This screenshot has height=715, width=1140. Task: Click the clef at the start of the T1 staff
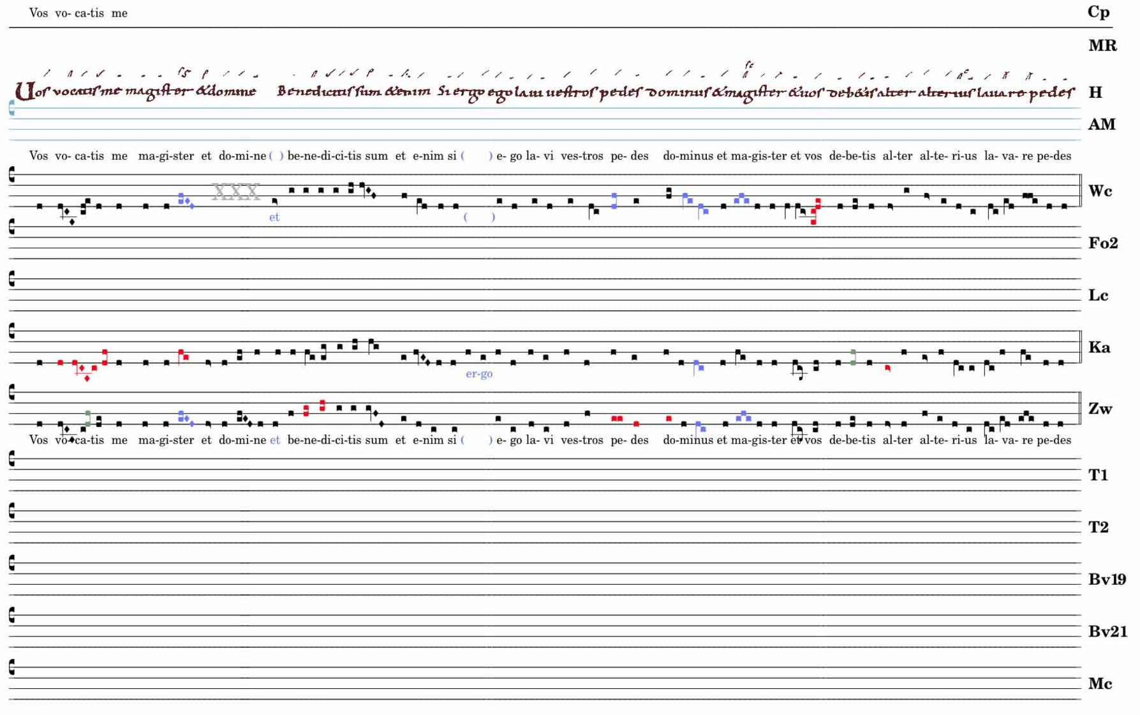pyautogui.click(x=12, y=459)
